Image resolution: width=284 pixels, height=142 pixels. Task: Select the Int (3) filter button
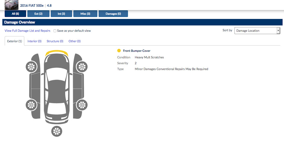(62, 14)
